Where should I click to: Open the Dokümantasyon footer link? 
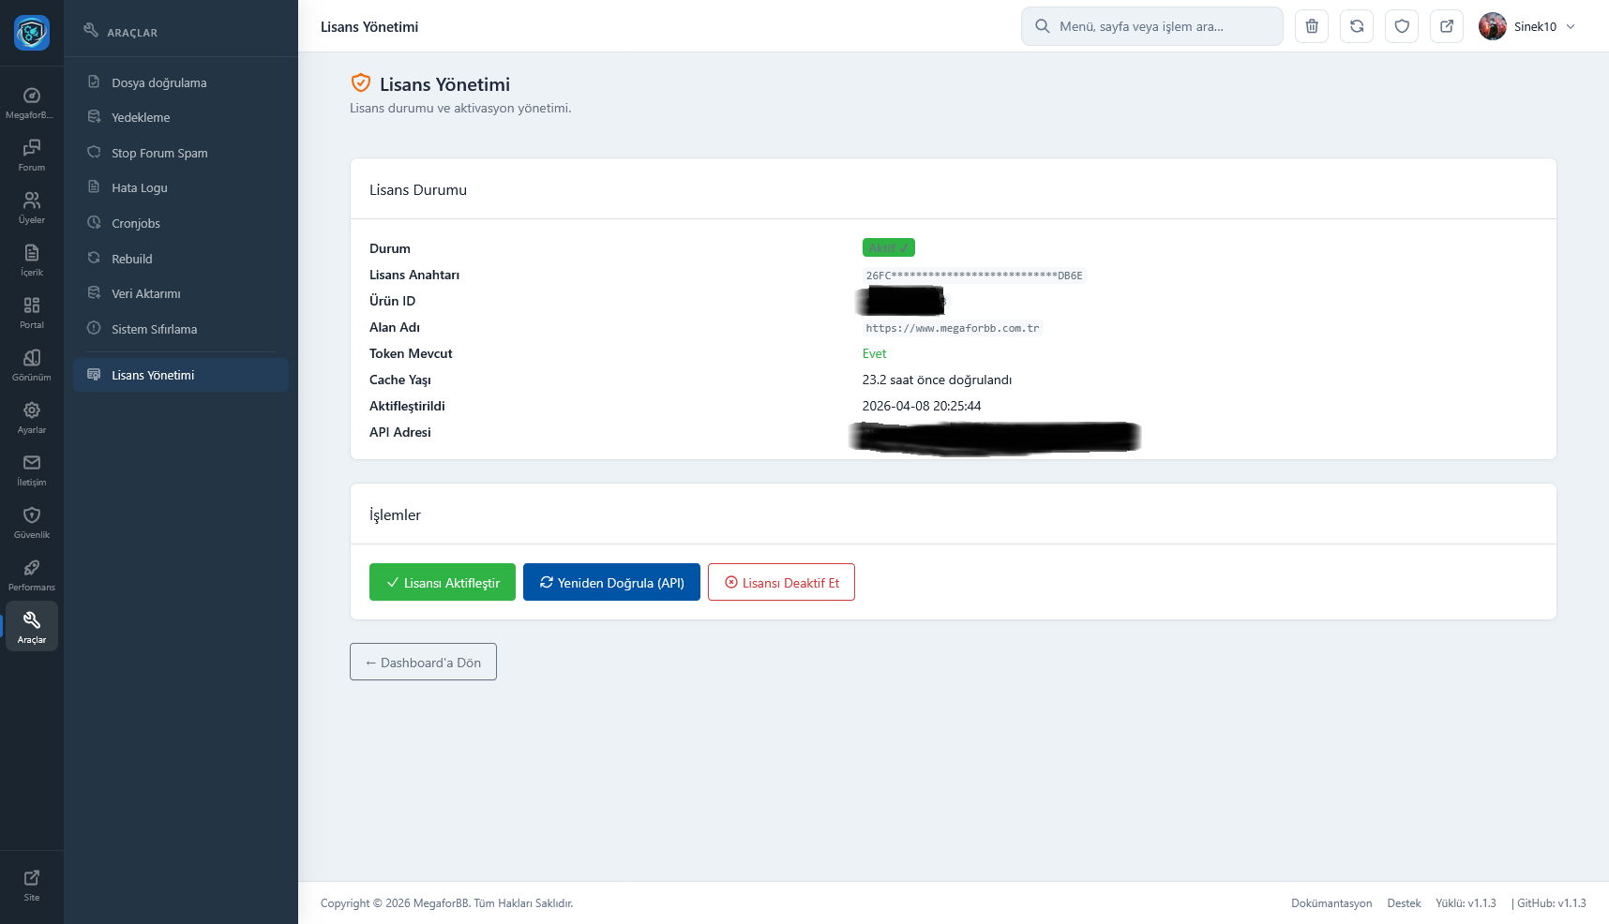[x=1331, y=903]
